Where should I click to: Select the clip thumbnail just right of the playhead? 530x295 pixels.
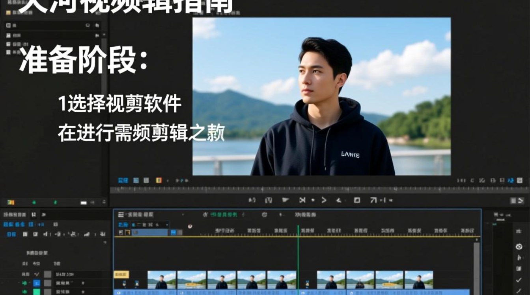(x=331, y=280)
